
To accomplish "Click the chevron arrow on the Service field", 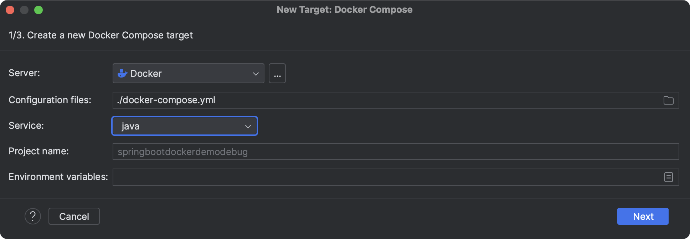I will (x=248, y=126).
